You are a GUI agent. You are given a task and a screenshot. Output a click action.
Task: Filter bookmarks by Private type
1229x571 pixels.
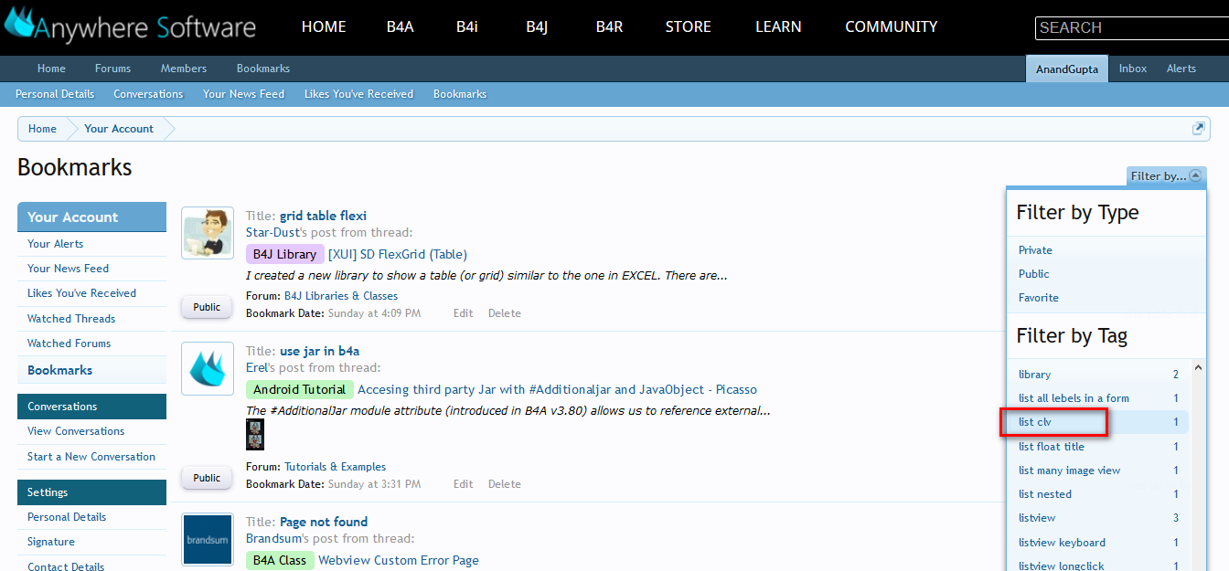pos(1035,250)
